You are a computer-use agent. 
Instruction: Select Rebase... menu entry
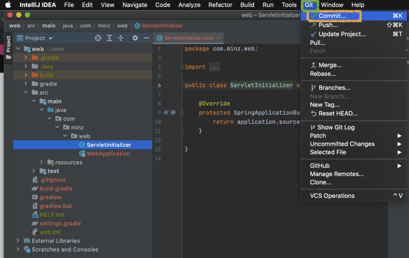353,74
